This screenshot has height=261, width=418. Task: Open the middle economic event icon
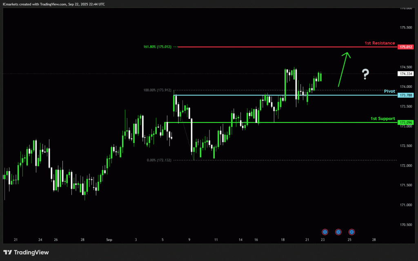coord(338,232)
